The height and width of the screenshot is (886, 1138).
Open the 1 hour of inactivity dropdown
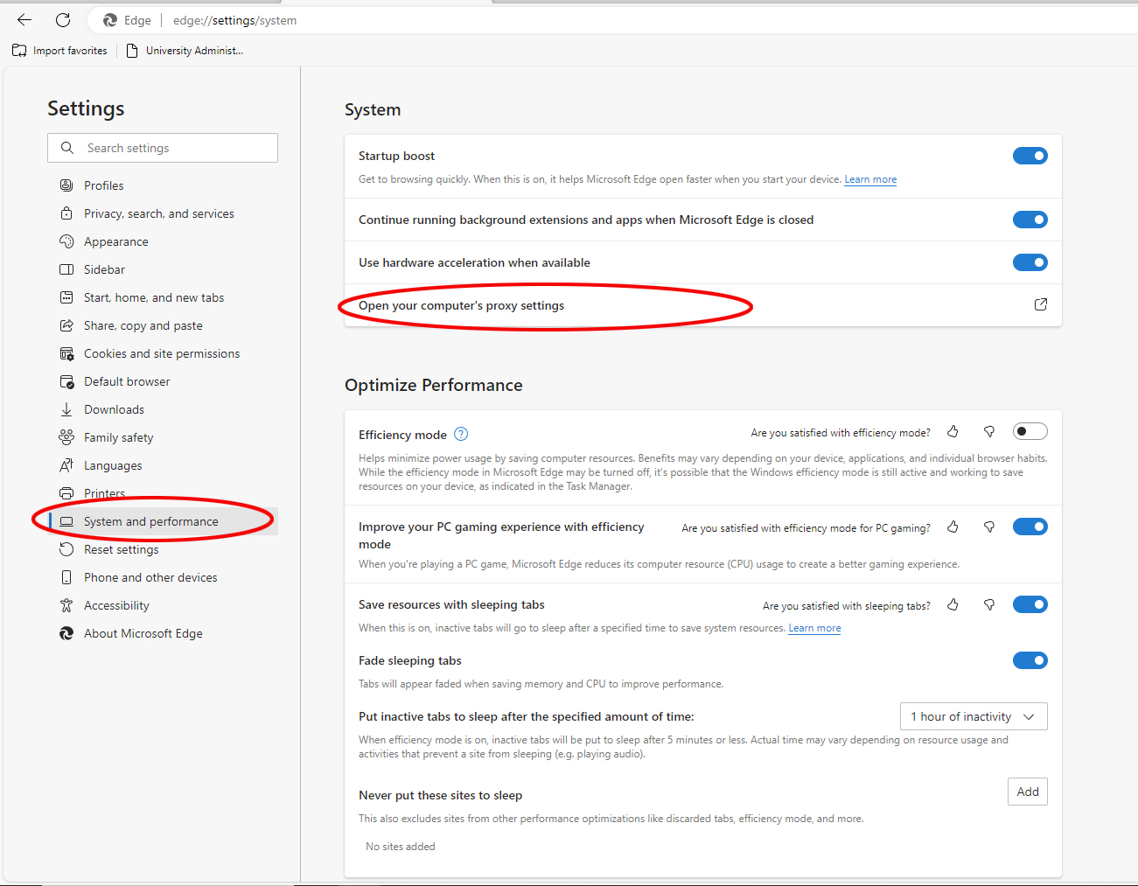pos(973,716)
